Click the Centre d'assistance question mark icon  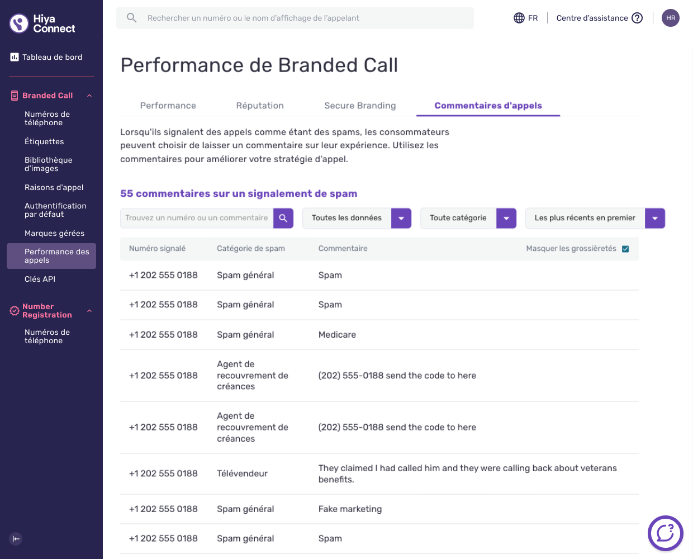(637, 18)
